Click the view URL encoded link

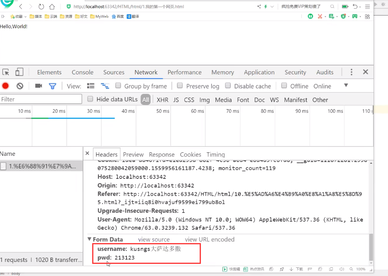tap(209, 240)
